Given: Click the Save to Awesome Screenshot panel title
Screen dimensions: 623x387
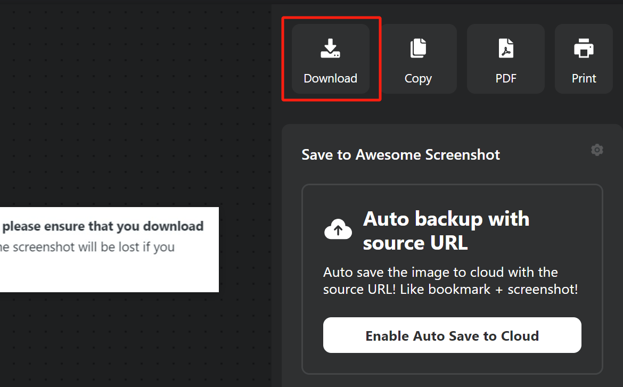Looking at the screenshot, I should tap(400, 154).
